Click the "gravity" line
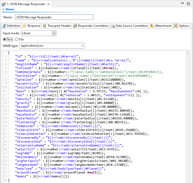This screenshot has height=183, width=193. pyautogui.click(x=66, y=103)
